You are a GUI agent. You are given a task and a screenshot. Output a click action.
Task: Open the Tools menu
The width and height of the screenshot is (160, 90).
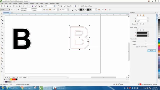[x=46, y=3]
